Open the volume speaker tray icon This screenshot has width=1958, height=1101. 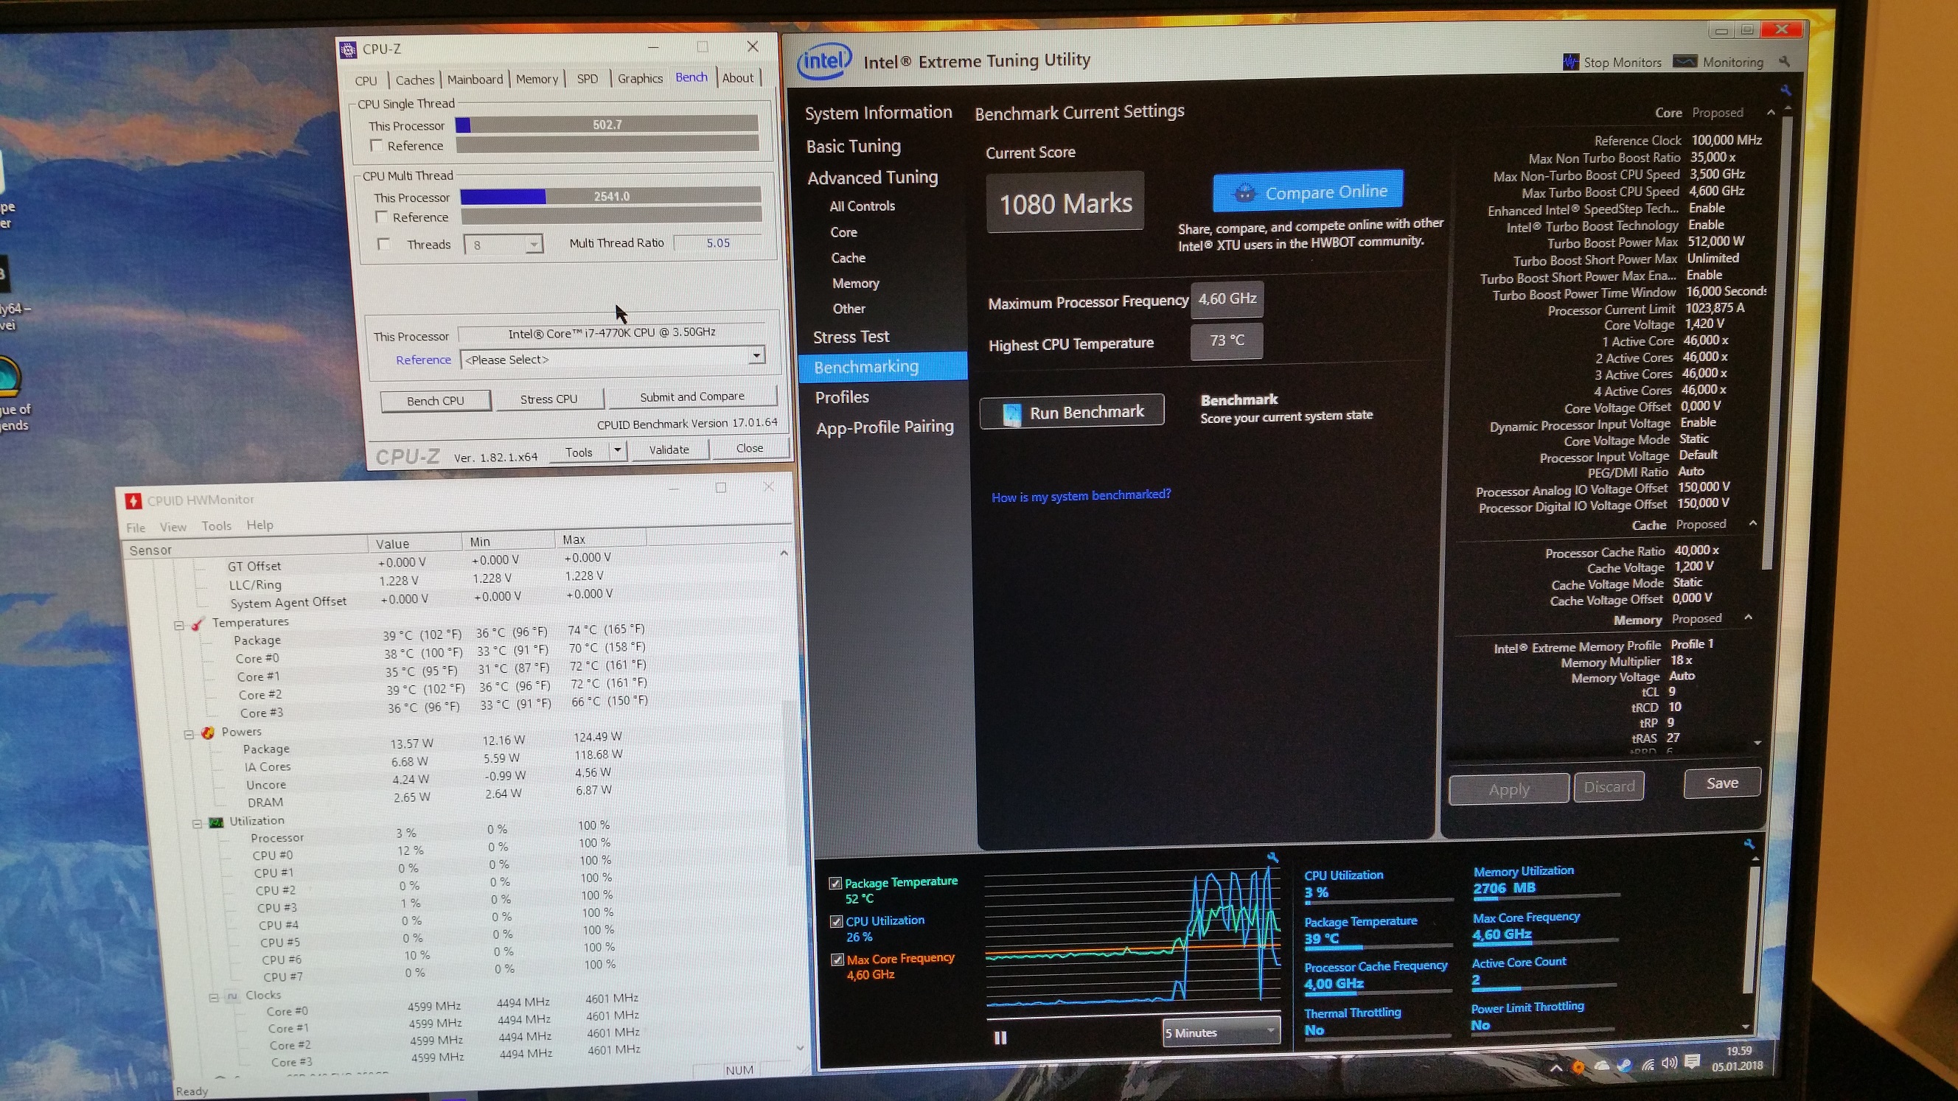pos(1669,1063)
